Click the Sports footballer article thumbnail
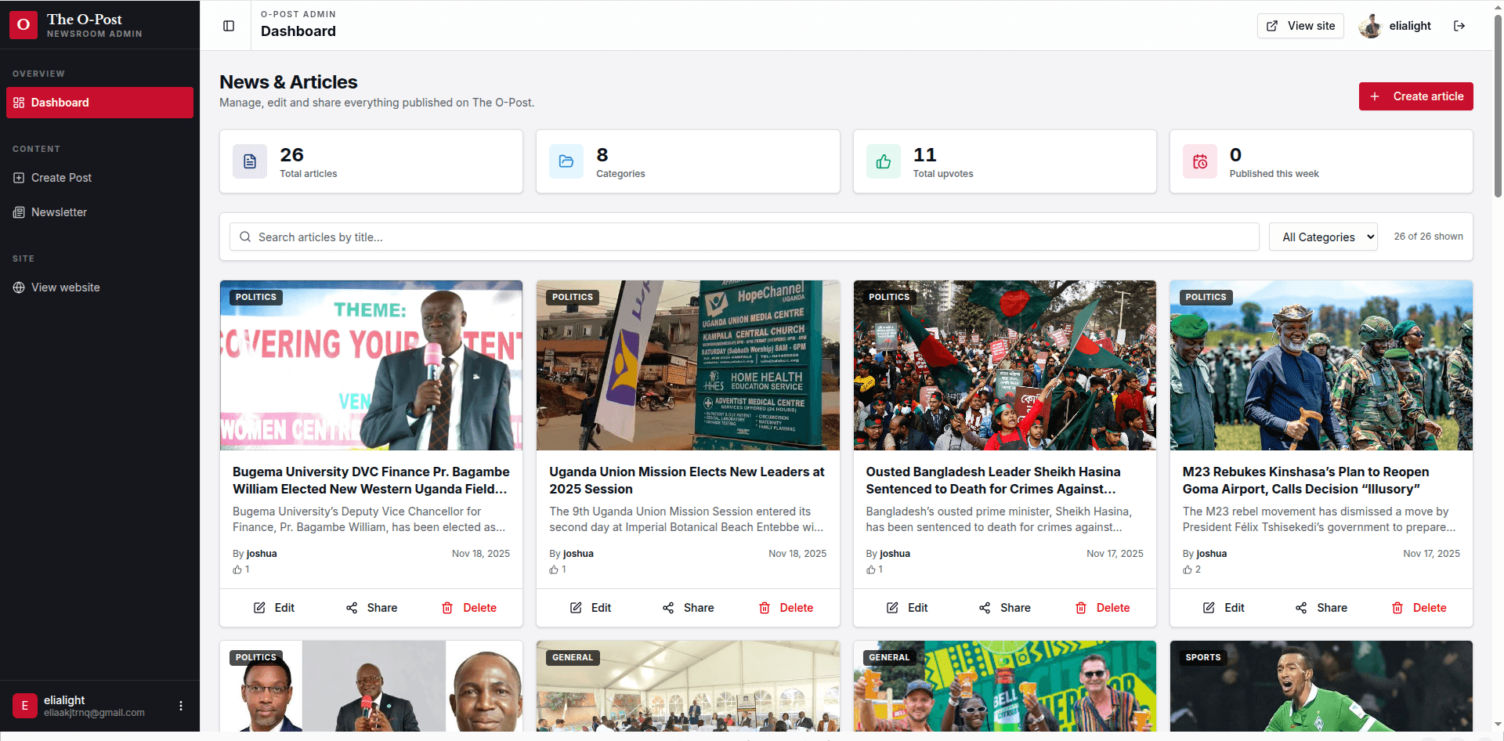The width and height of the screenshot is (1504, 741). coord(1321,686)
